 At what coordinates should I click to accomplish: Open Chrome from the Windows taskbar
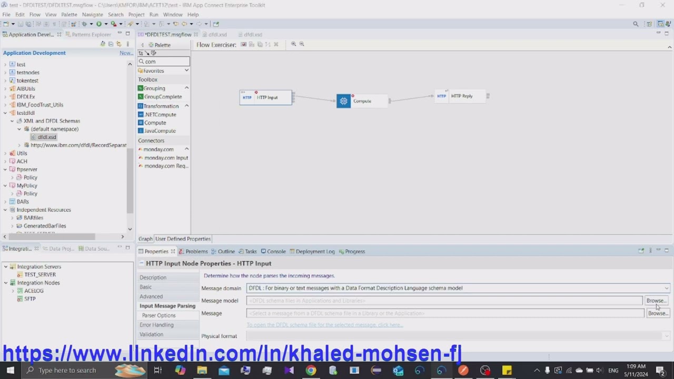pyautogui.click(x=311, y=371)
